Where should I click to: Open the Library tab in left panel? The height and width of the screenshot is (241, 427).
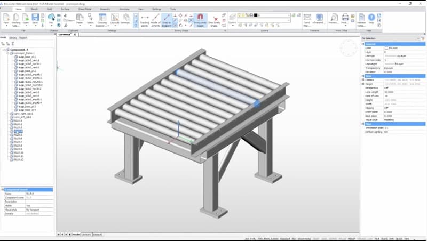[x=13, y=38]
